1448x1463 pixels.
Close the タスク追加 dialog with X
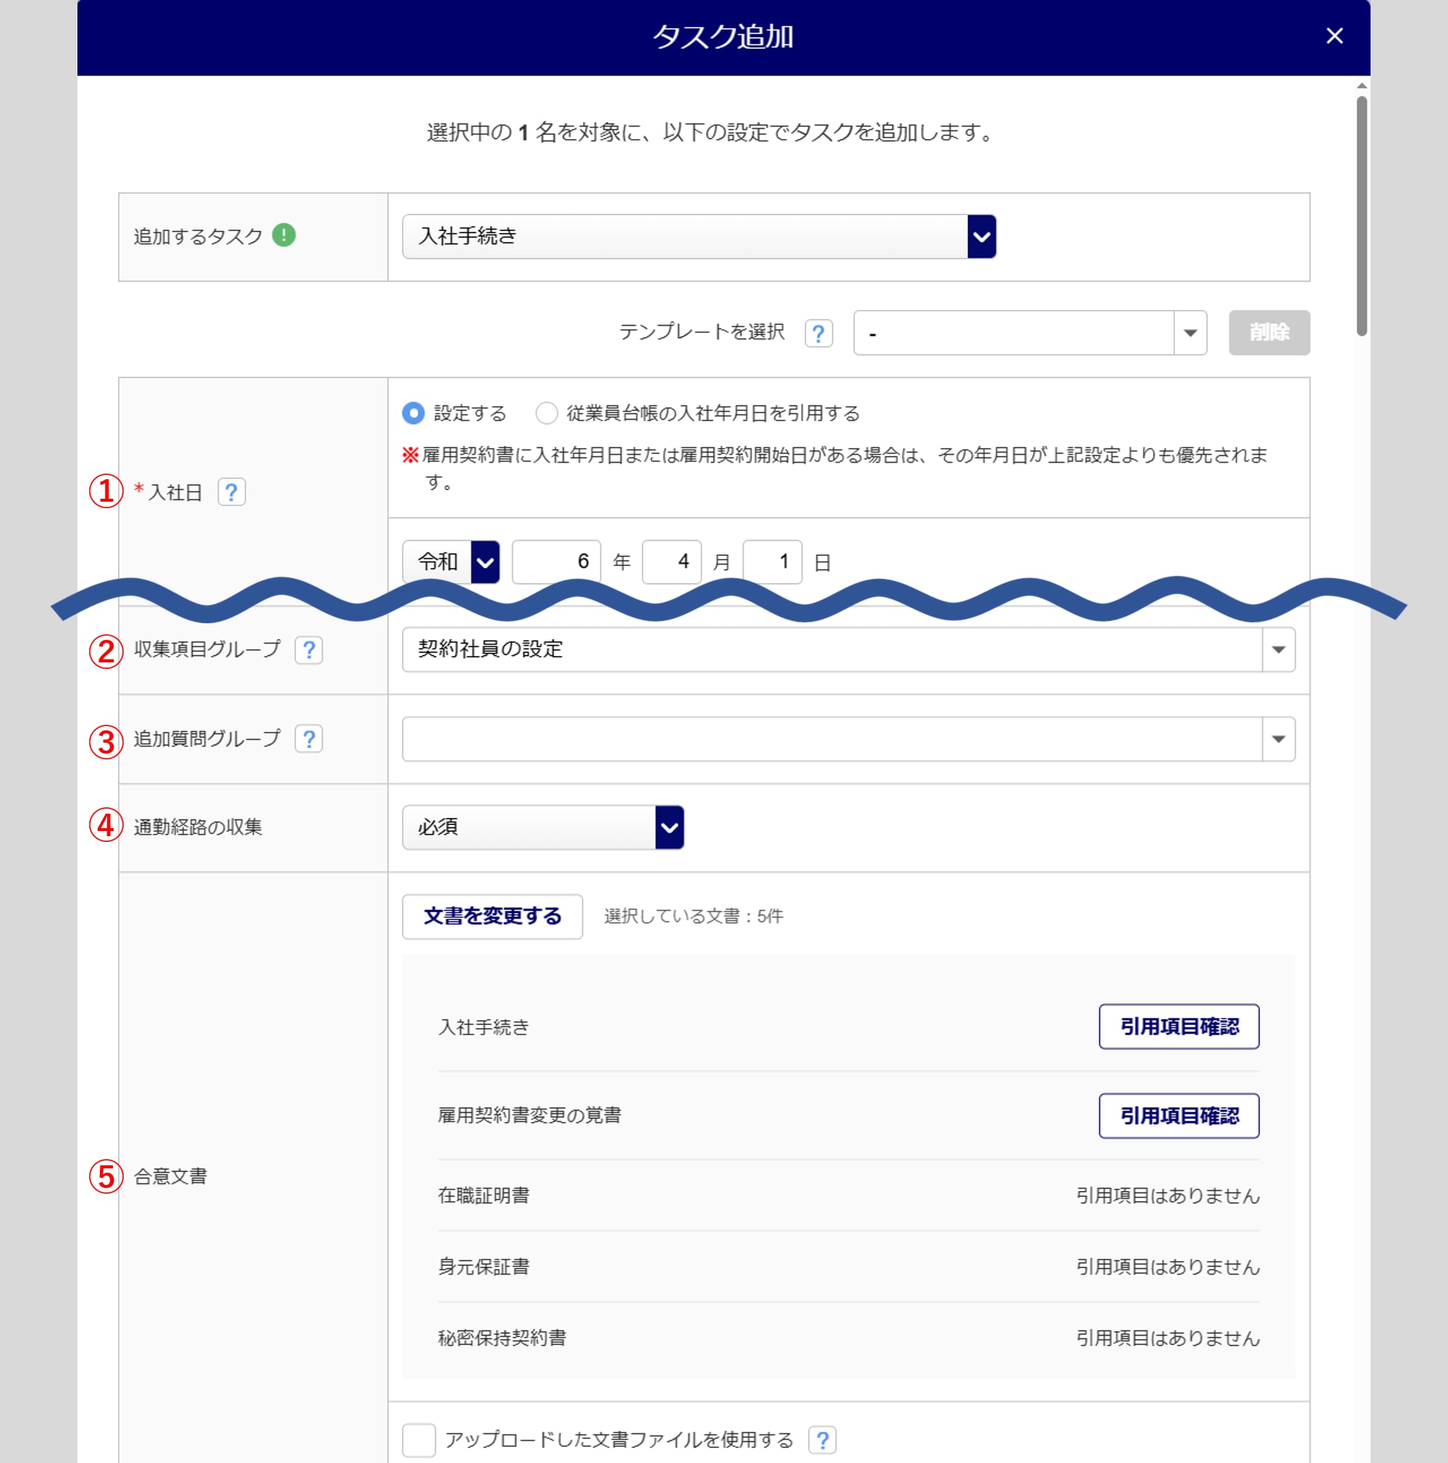[x=1334, y=36]
